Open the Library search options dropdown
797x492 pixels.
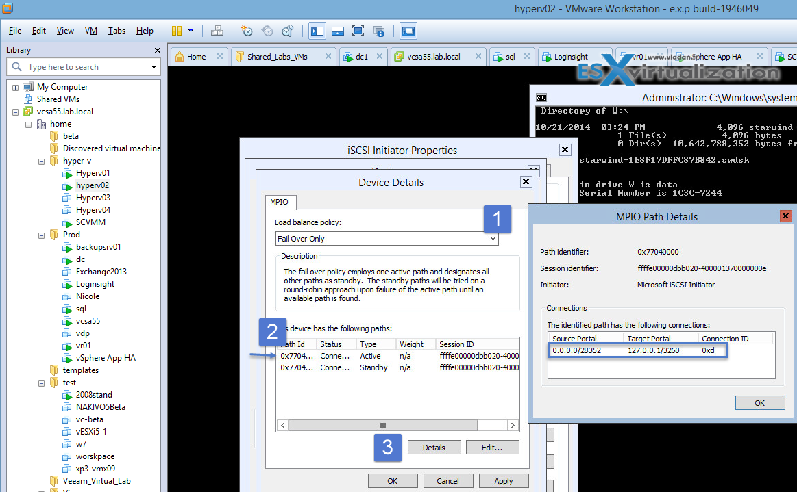coord(154,67)
